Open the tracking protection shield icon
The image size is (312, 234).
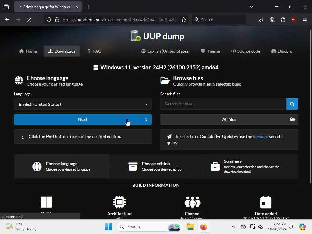coord(49,20)
